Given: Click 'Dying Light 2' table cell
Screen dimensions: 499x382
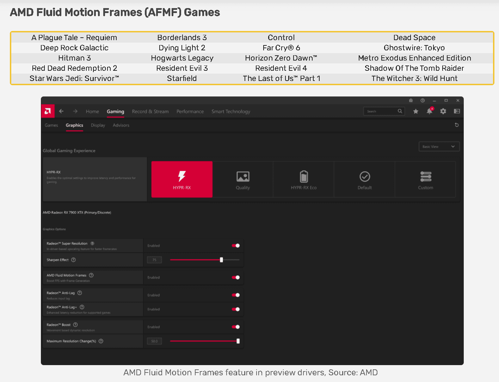Looking at the screenshot, I should click(182, 48).
